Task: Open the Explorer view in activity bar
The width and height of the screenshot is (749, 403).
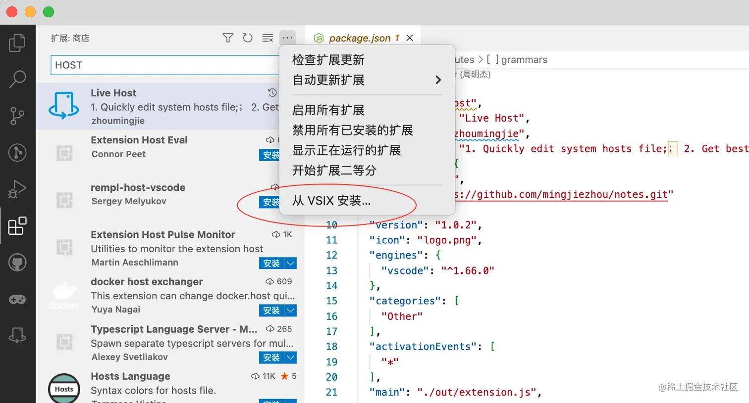Action: tap(17, 43)
